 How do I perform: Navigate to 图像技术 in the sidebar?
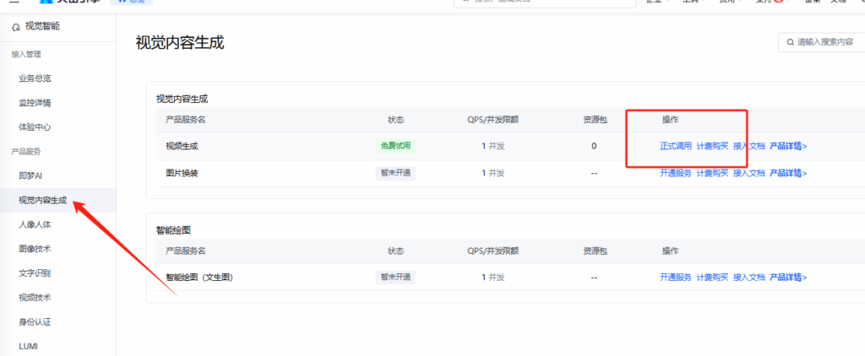(x=35, y=249)
